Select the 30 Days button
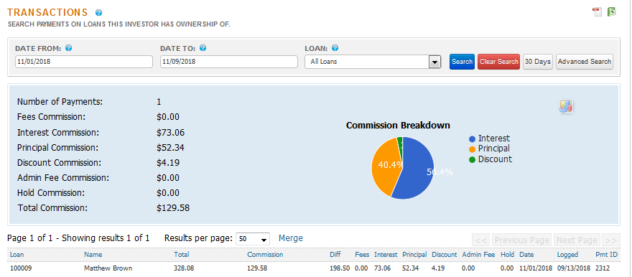632x277 pixels. pos(538,62)
